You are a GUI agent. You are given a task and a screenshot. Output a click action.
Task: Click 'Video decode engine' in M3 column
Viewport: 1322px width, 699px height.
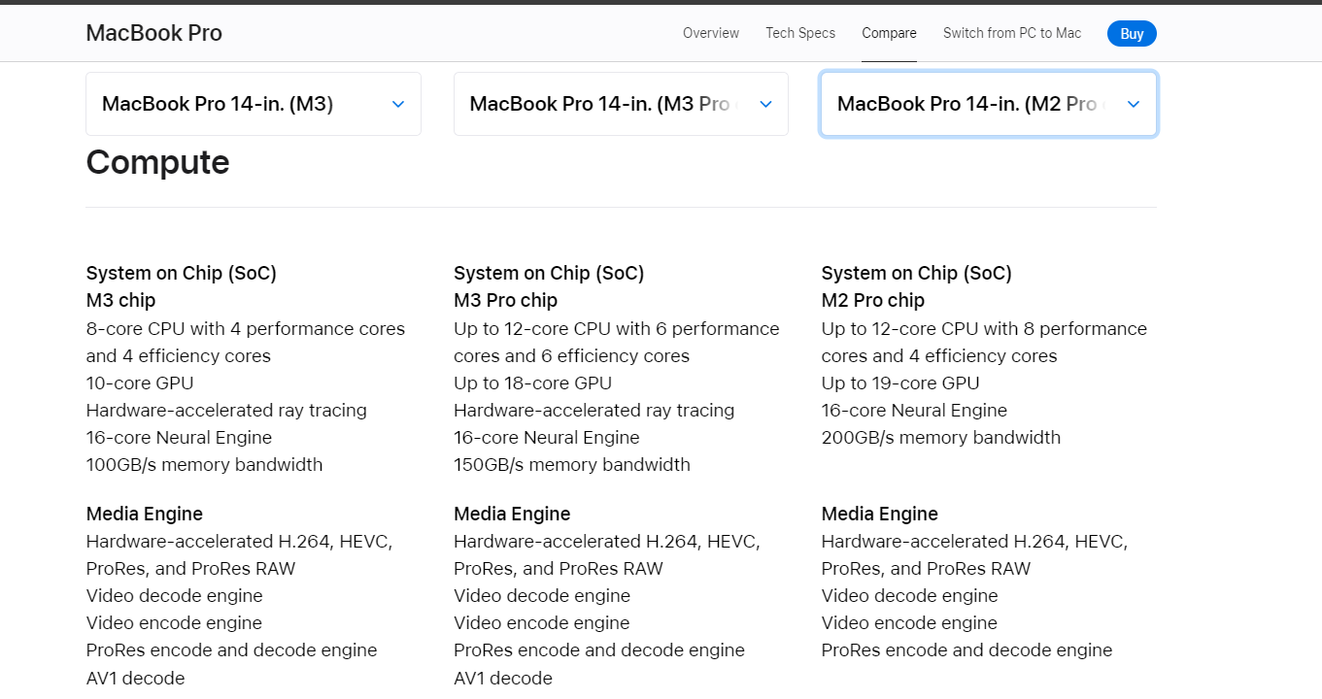(175, 595)
